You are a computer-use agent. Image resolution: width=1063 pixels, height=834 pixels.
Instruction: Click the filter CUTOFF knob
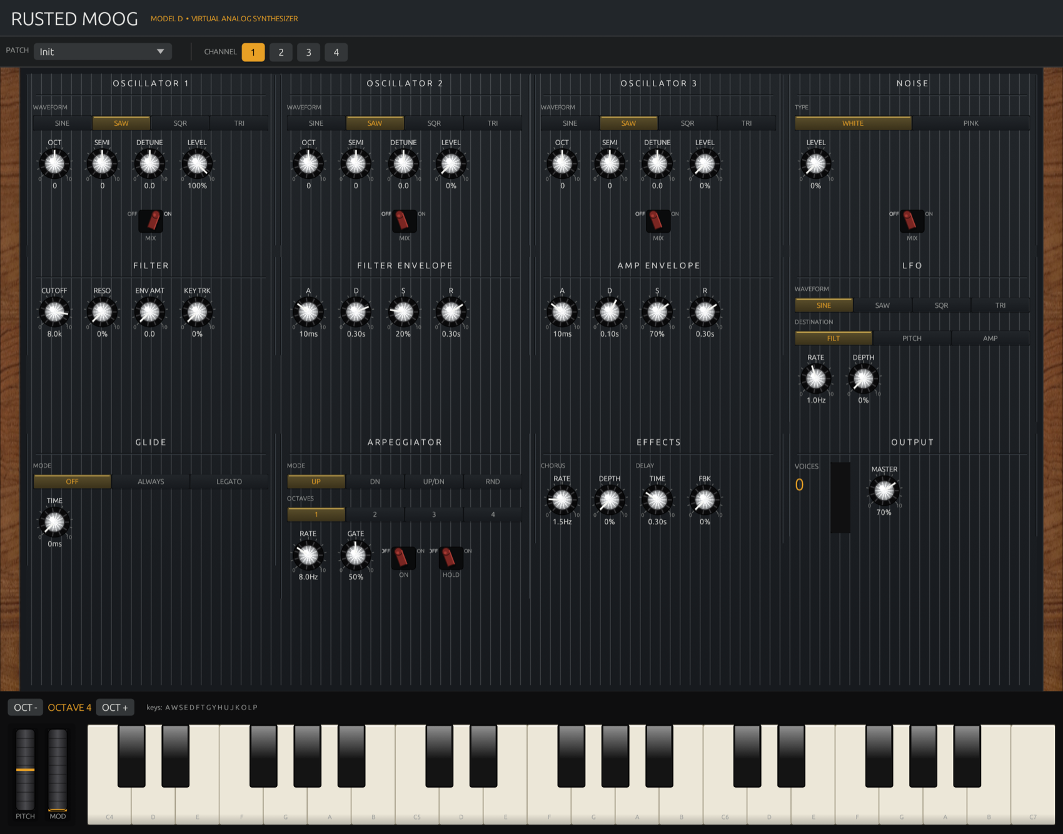pyautogui.click(x=54, y=312)
